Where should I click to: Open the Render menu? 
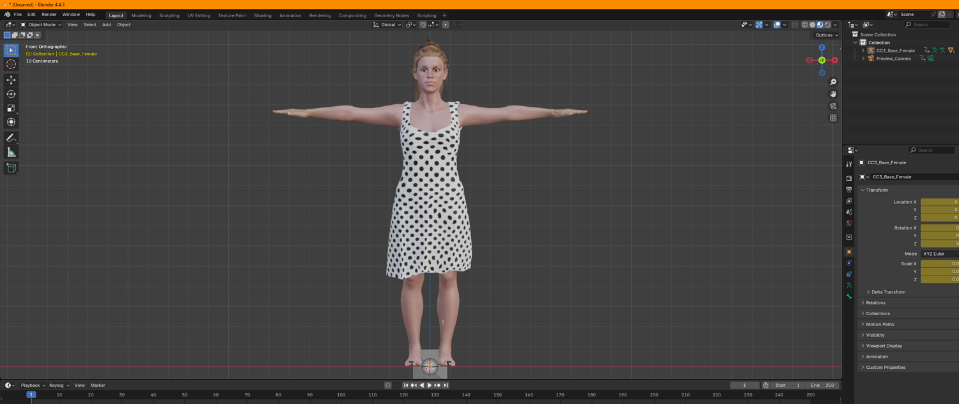[x=49, y=14]
